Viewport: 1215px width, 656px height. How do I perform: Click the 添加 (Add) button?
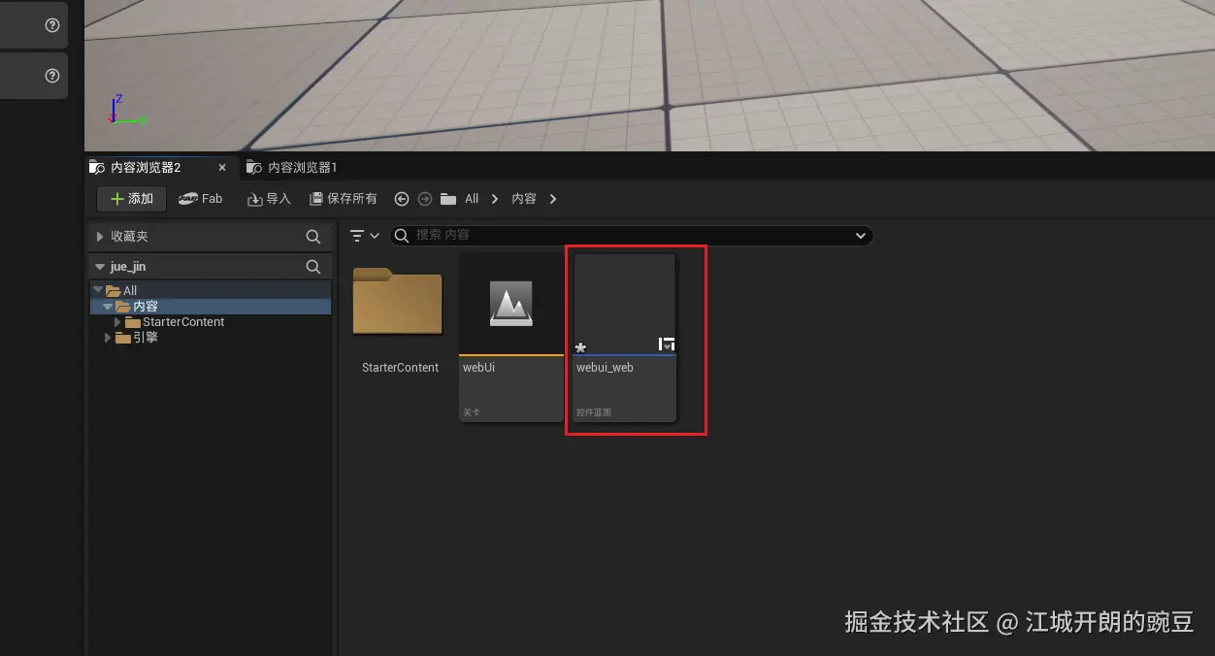click(x=132, y=199)
